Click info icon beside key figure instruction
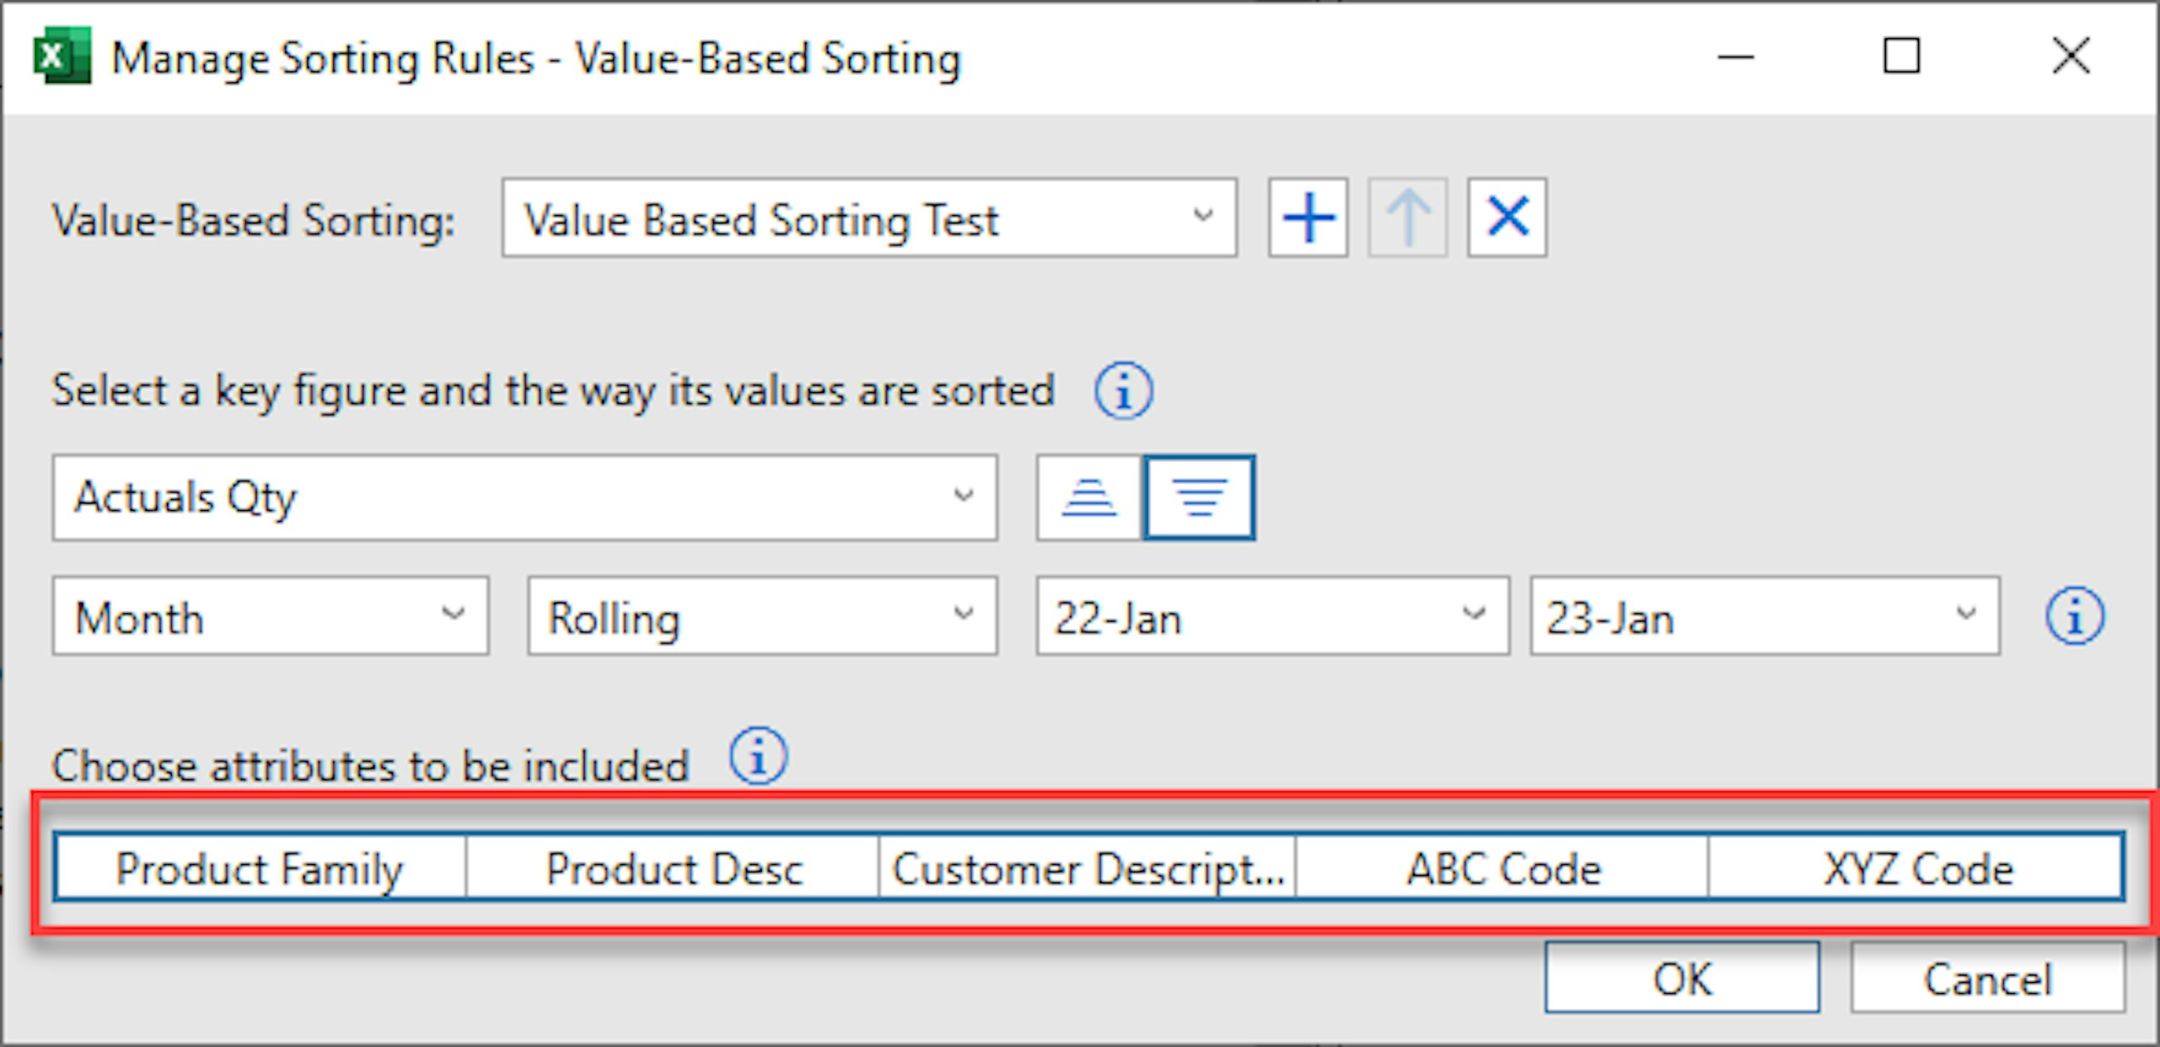 pos(1122,391)
